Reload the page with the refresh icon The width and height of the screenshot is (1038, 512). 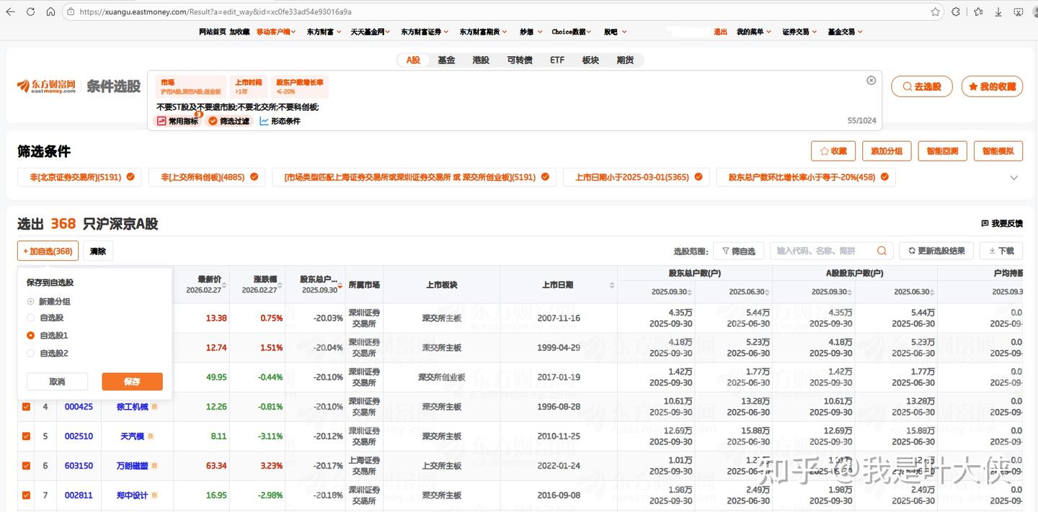click(30, 12)
